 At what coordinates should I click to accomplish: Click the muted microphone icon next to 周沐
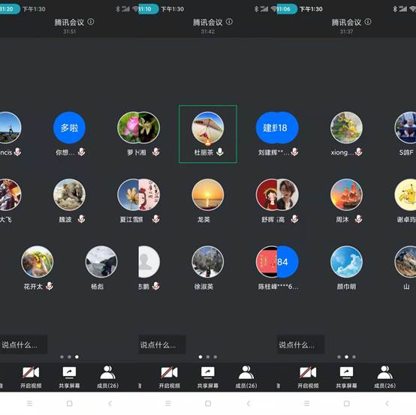358,219
